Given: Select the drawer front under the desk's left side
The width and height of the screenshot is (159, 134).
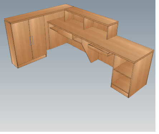Looking at the screenshot, I should point(65,34).
